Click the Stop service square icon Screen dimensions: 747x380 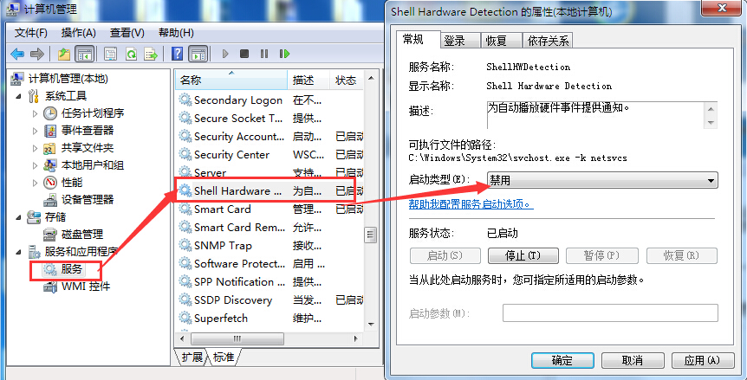point(244,54)
